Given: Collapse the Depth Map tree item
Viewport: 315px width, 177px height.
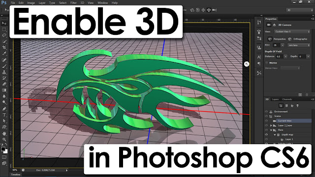Looking at the screenshot, I should pyautogui.click(x=275, y=135).
